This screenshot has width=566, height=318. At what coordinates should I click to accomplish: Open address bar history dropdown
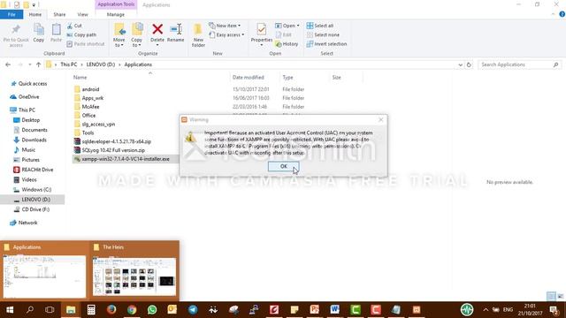[460, 64]
